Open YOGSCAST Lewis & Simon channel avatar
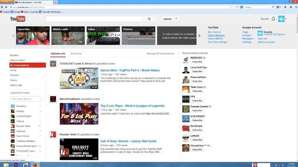 [53, 64]
